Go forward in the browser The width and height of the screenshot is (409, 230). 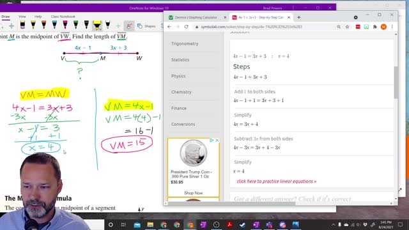coord(178,27)
